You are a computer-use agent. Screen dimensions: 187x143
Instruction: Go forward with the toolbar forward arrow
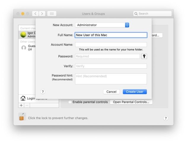(42, 14)
